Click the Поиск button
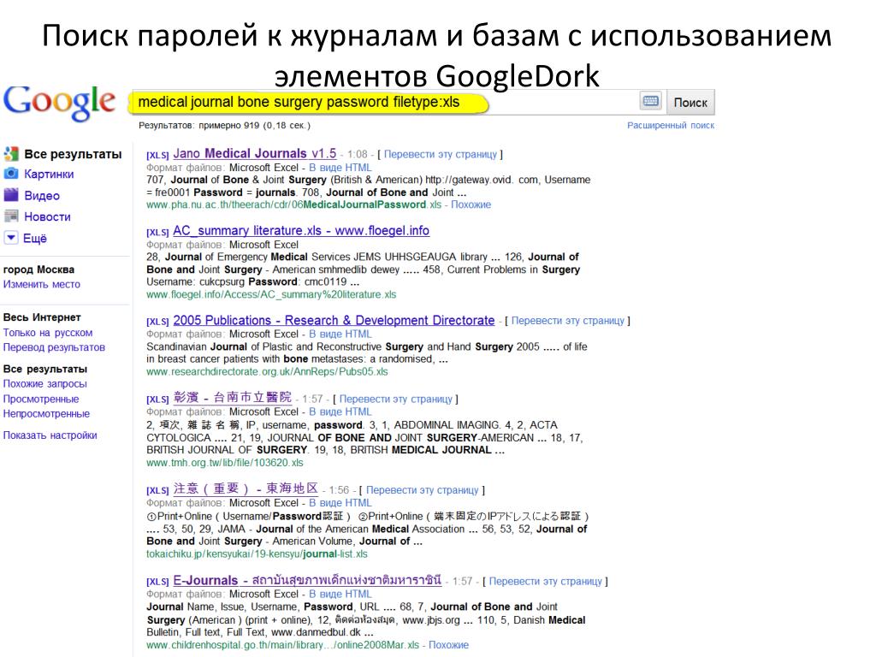 (x=690, y=103)
